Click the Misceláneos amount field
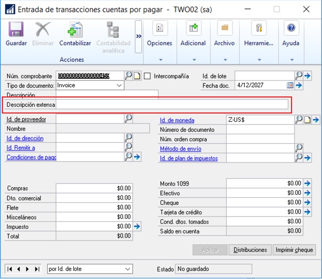This screenshot has height=279, width=322. coord(94,217)
